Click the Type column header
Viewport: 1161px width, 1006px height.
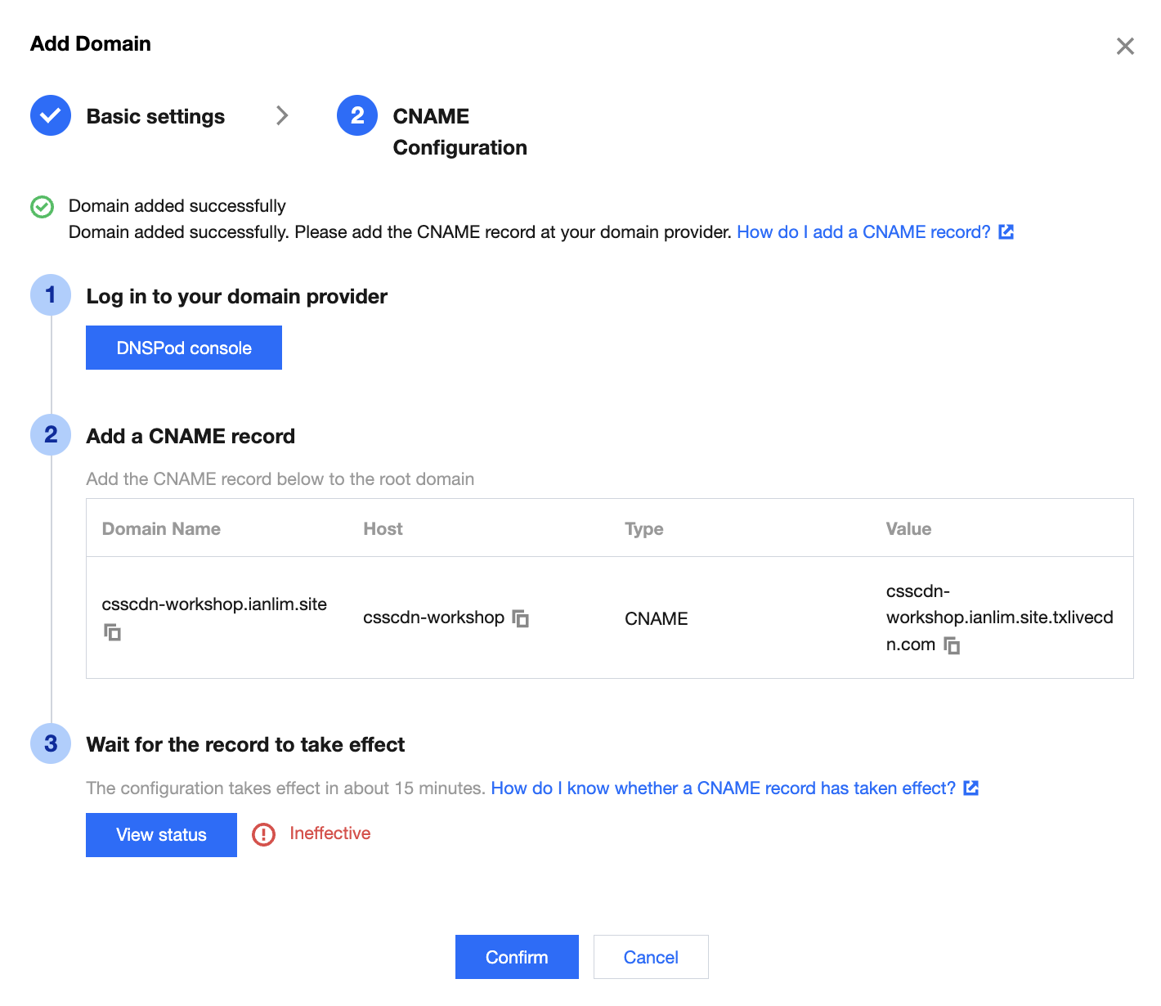(x=644, y=529)
